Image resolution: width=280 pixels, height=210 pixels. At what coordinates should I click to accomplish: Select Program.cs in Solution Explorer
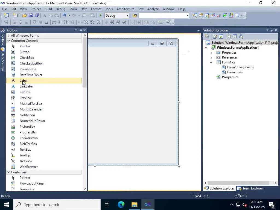tap(230, 77)
